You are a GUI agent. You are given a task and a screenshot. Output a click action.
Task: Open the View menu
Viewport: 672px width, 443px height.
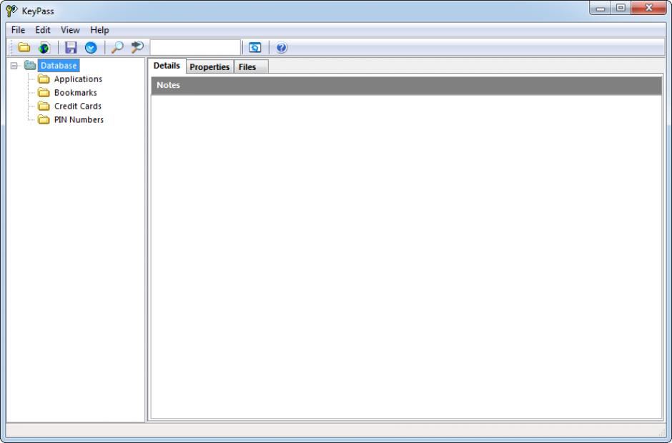(70, 30)
